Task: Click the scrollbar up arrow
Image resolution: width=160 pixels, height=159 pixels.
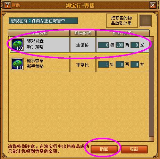Action: pyautogui.click(x=151, y=39)
